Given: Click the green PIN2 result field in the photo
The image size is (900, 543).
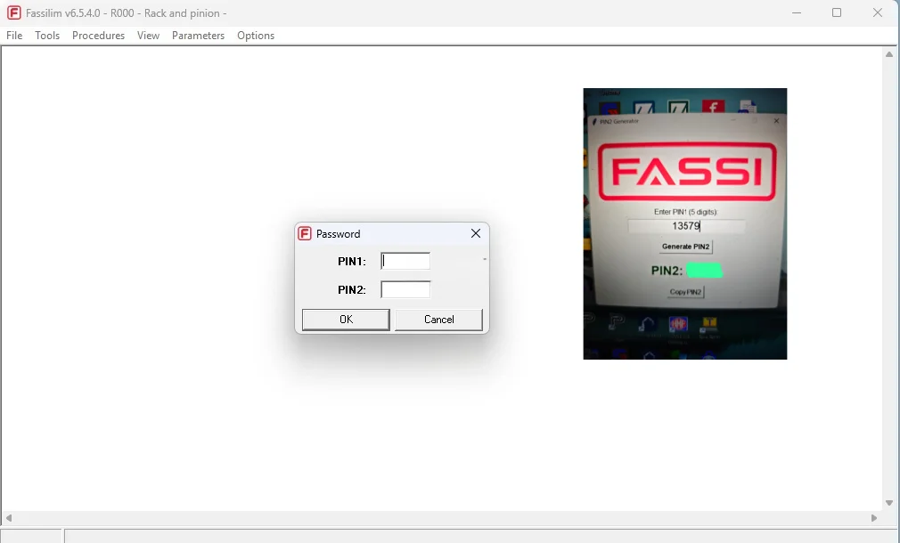Looking at the screenshot, I should point(705,268).
